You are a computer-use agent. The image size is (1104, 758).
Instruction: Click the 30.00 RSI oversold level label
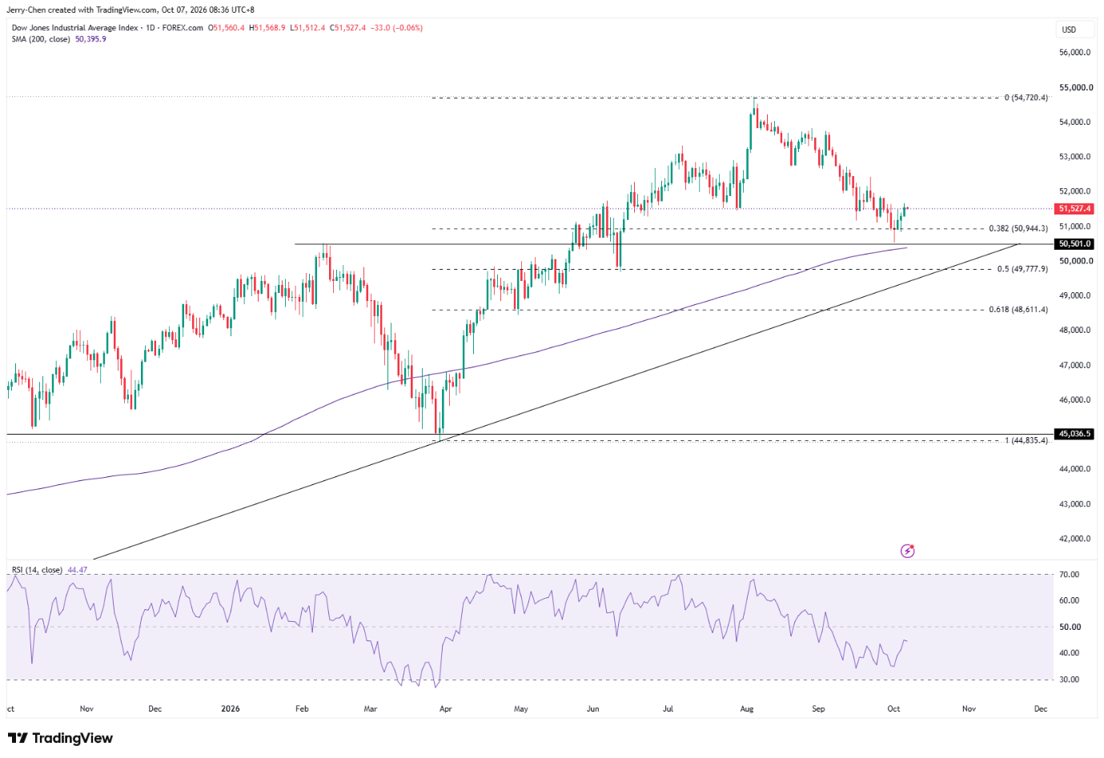[1070, 680]
